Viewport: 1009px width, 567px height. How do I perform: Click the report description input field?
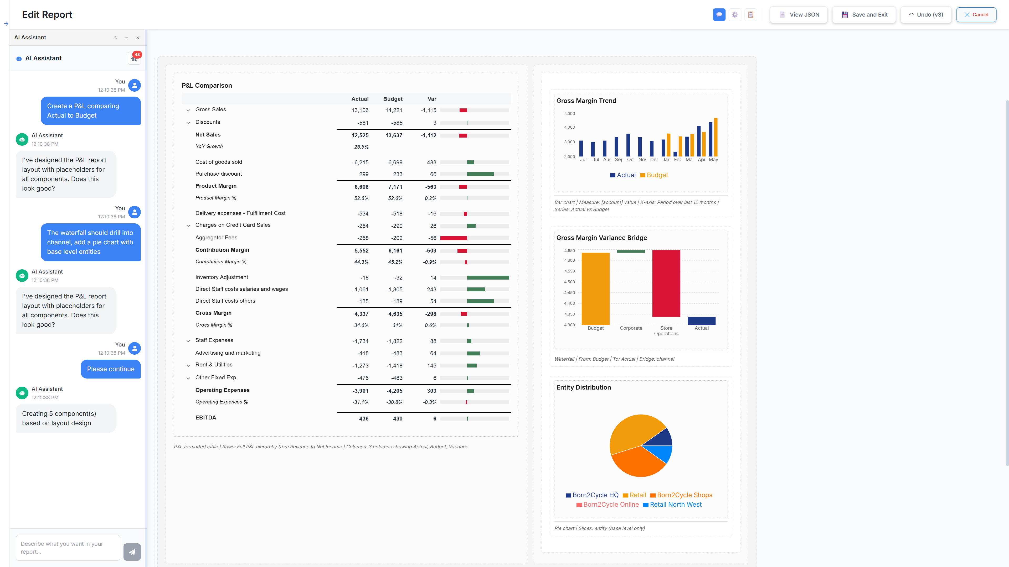tap(67, 547)
